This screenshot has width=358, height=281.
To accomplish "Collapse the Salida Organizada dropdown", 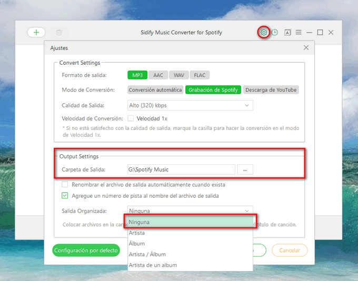I will [190, 210].
